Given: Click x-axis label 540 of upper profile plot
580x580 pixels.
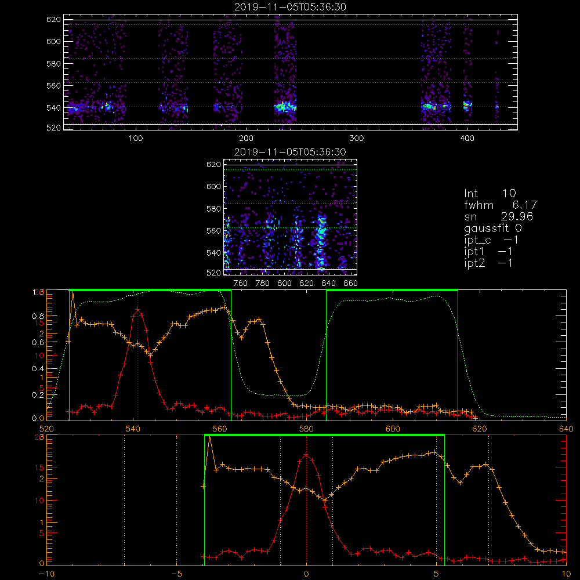Looking at the screenshot, I should click(x=133, y=429).
